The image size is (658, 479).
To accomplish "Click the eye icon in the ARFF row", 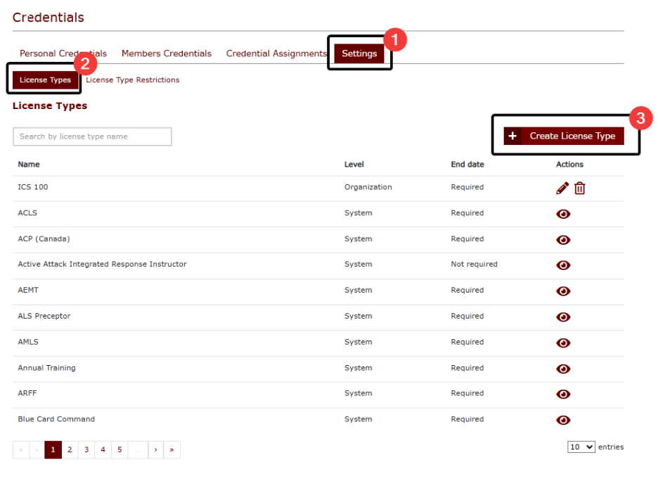I will tap(563, 394).
